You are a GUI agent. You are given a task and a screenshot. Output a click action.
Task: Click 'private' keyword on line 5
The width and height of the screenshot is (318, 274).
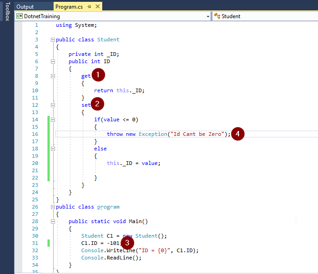pos(79,55)
